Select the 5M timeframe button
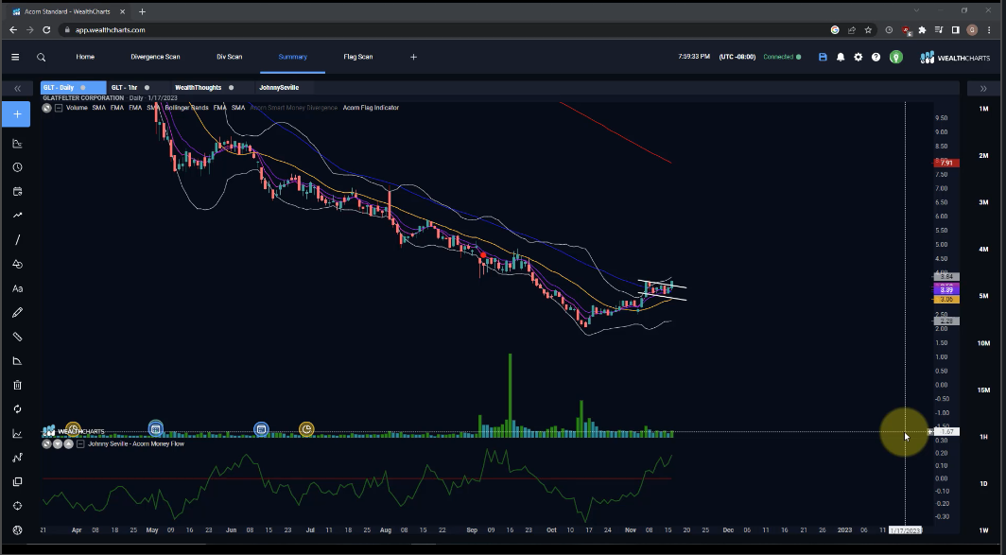 [983, 297]
